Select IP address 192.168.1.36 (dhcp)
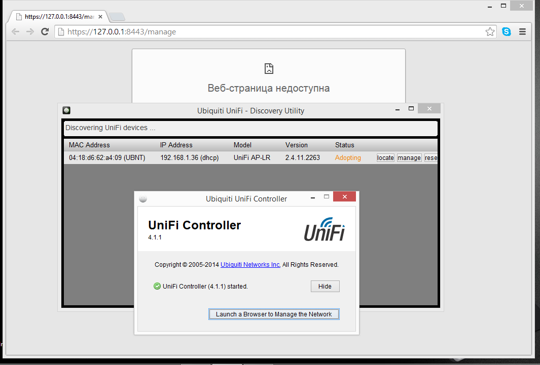540x365 pixels. (190, 158)
